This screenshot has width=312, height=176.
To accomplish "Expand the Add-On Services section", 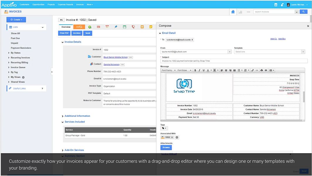I will coord(63,150).
